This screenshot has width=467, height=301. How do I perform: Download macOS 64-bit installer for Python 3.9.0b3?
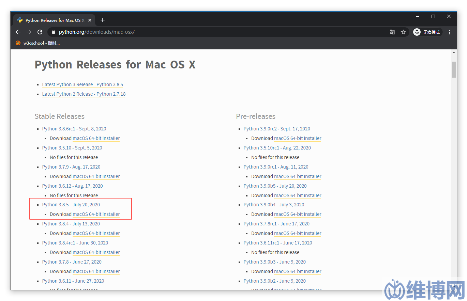tap(298, 271)
